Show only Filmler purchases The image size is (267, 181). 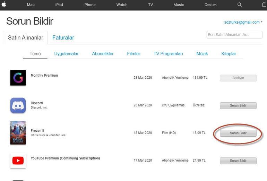tap(133, 54)
